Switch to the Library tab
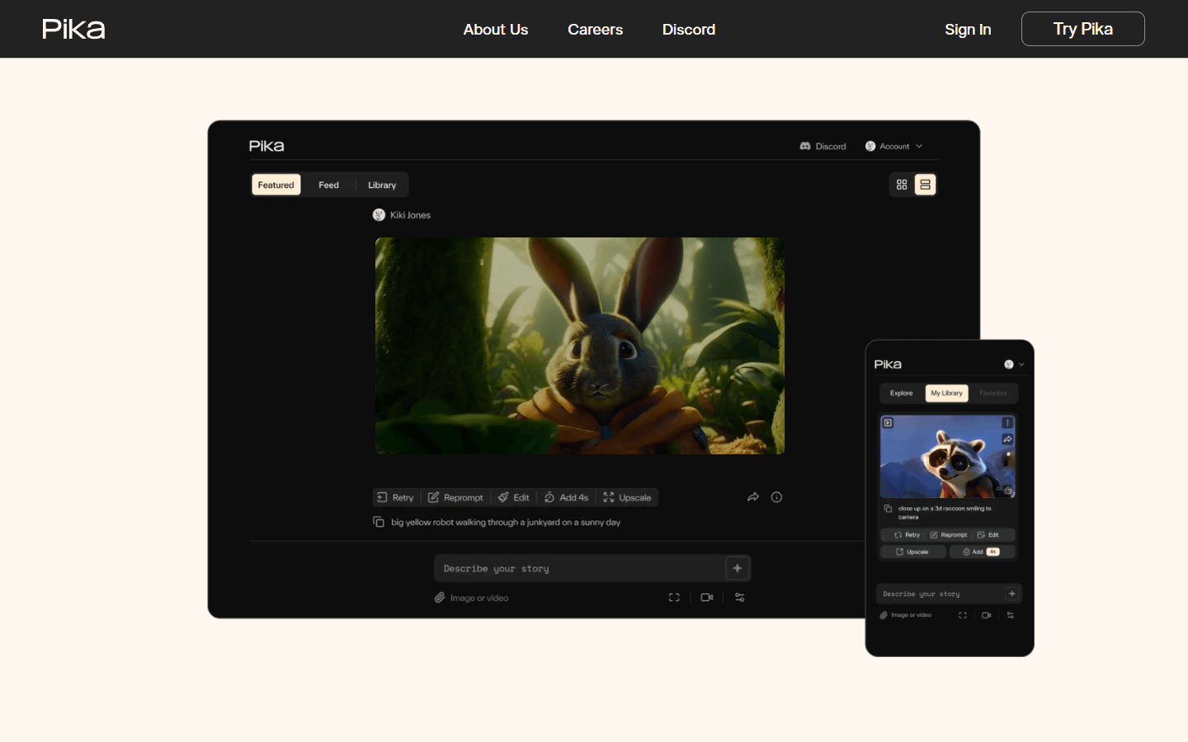The height and width of the screenshot is (742, 1188). [382, 185]
